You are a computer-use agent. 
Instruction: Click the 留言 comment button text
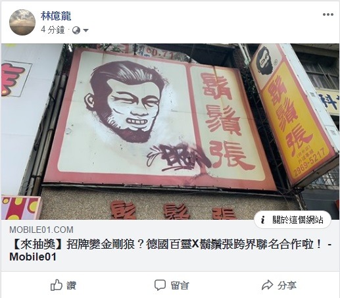click(x=180, y=286)
